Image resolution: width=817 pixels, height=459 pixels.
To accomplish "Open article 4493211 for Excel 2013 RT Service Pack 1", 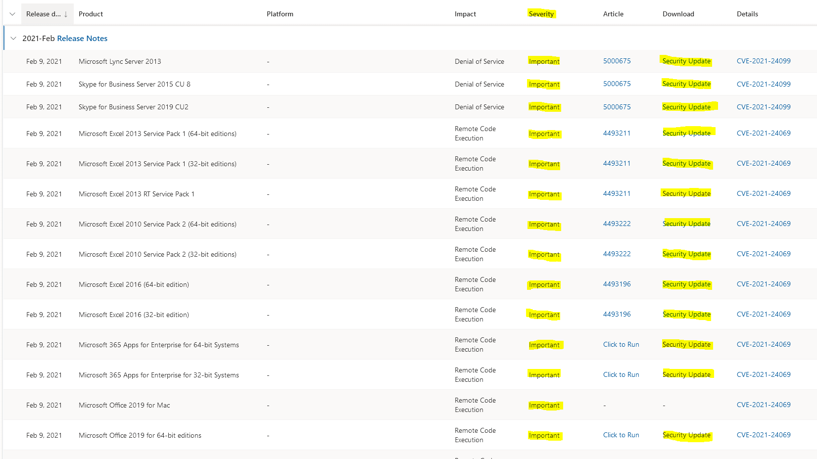I will (x=617, y=194).
